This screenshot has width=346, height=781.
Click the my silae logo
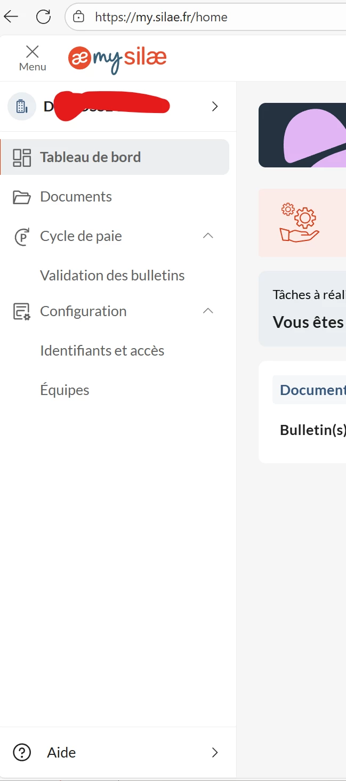pos(117,58)
